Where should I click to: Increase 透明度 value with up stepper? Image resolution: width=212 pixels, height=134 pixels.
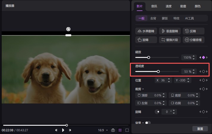click(x=194, y=70)
